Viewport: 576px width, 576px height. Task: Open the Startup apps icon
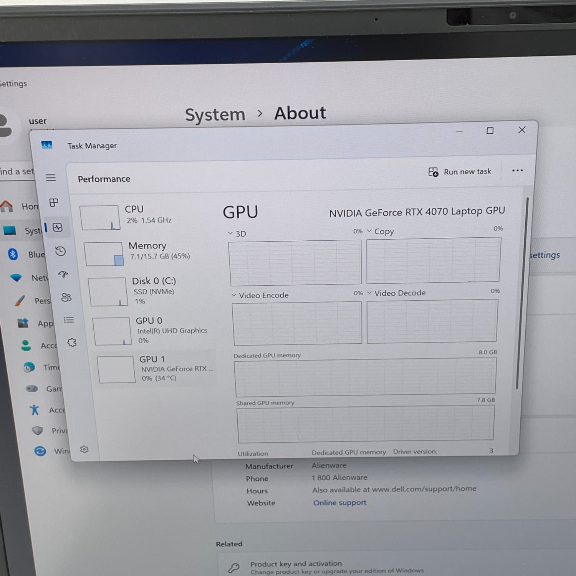coord(63,274)
